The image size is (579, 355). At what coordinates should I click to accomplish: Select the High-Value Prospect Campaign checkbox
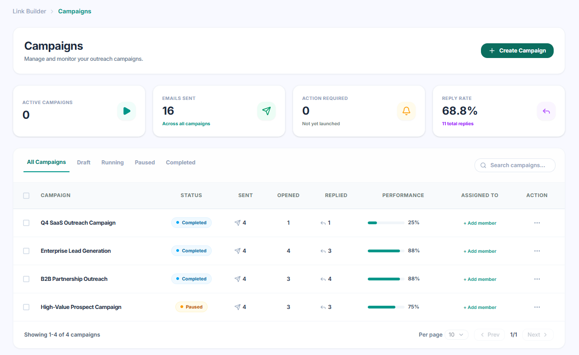[x=26, y=307]
